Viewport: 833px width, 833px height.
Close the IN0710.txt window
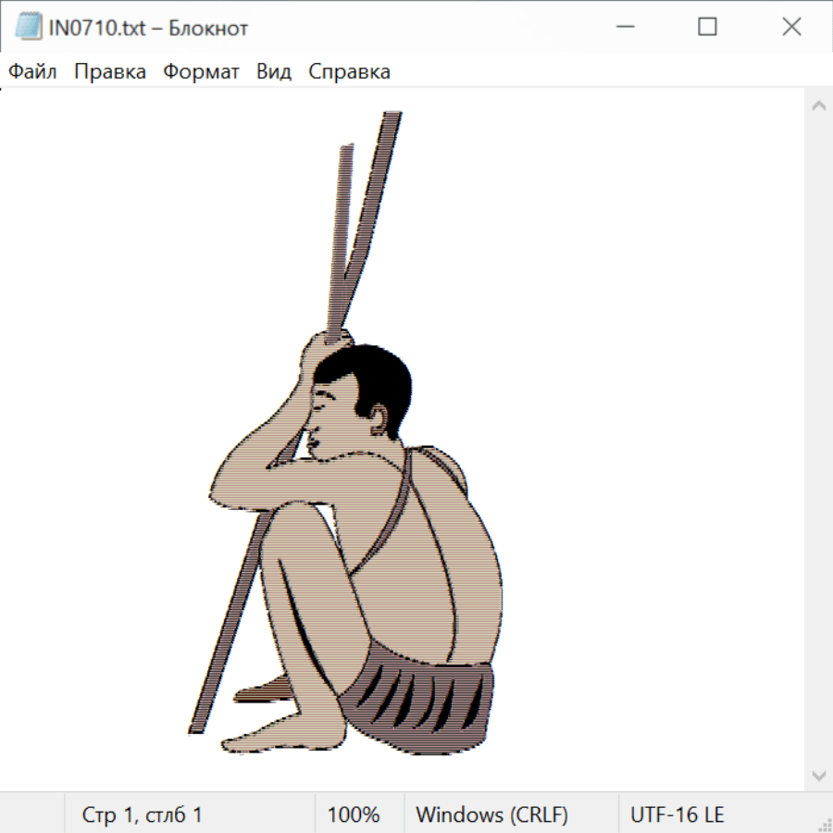tap(791, 28)
